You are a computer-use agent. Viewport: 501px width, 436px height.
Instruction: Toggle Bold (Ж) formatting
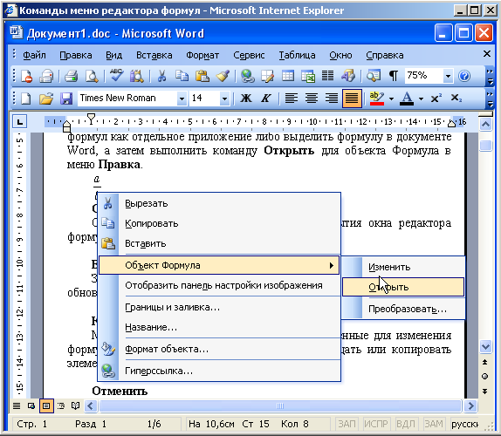246,99
